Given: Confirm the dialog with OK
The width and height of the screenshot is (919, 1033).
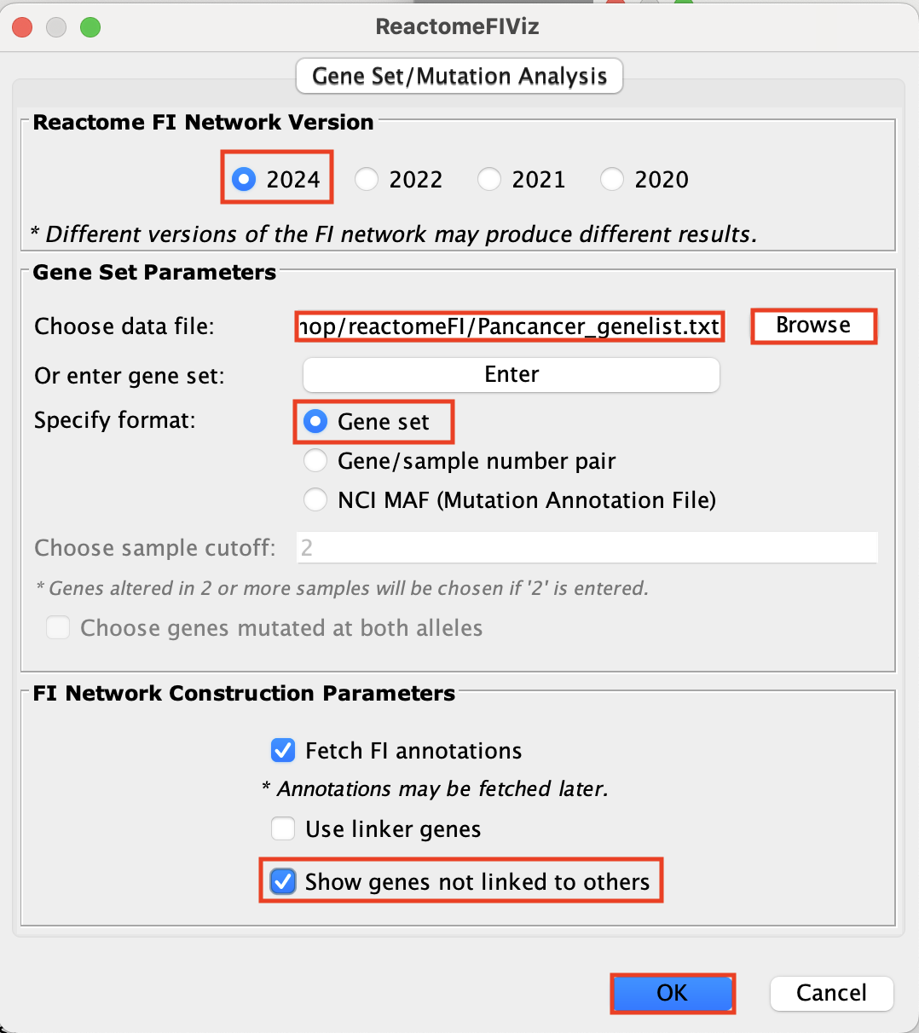Looking at the screenshot, I should pyautogui.click(x=672, y=993).
